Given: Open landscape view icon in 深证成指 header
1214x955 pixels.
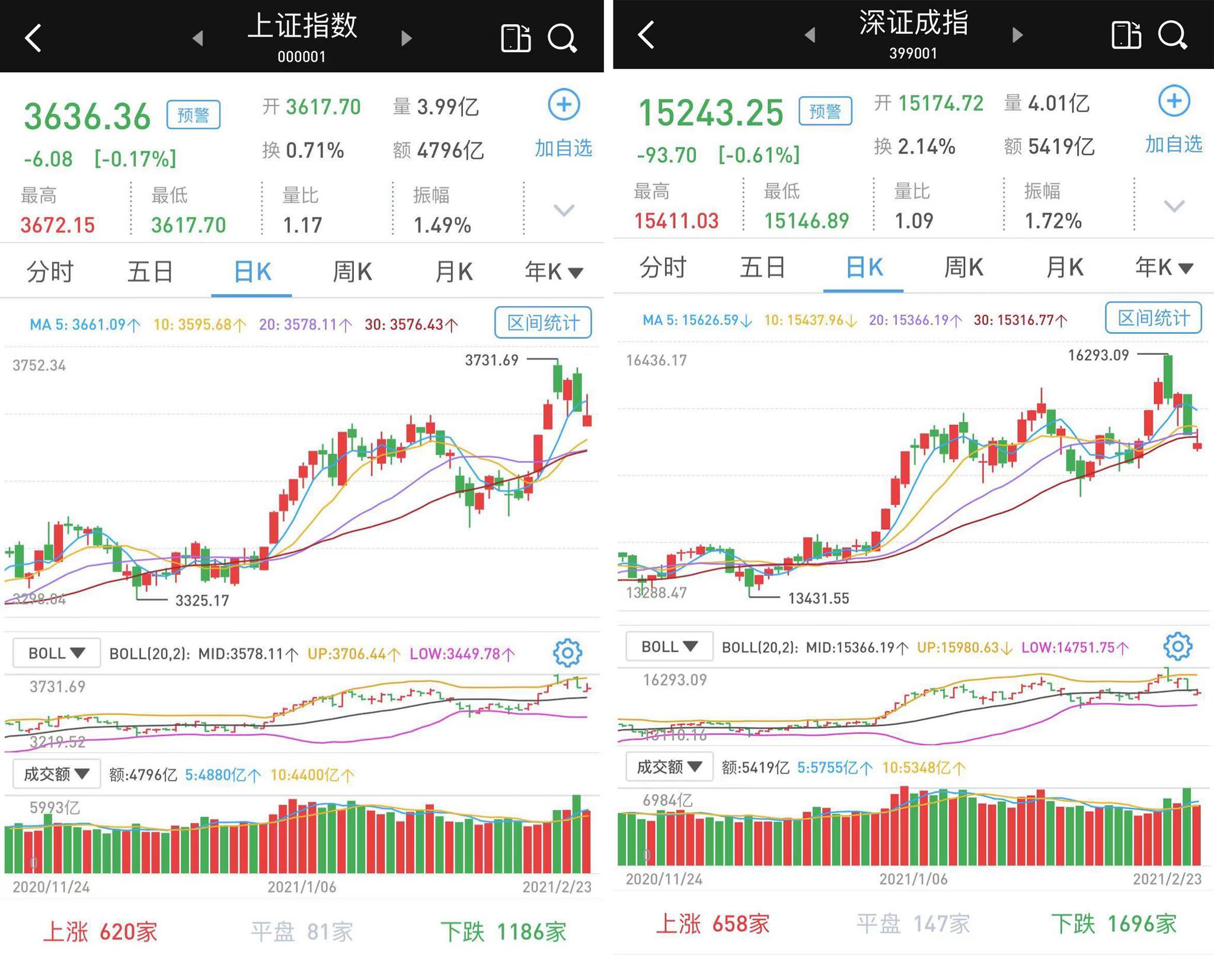Looking at the screenshot, I should [1126, 34].
